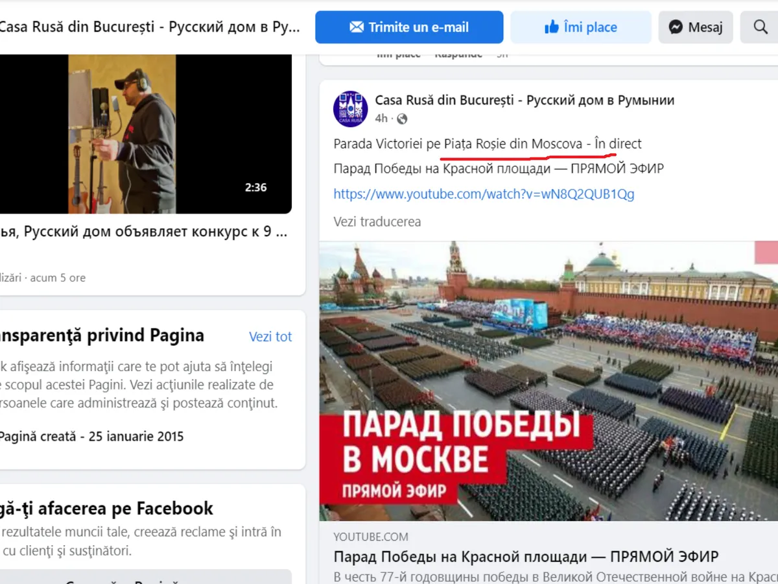Open the YouTube watch link
This screenshot has width=778, height=584.
(484, 193)
